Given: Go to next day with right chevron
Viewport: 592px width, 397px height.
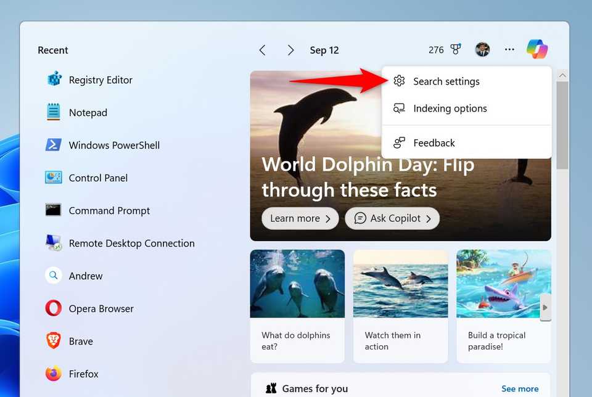Looking at the screenshot, I should 290,50.
